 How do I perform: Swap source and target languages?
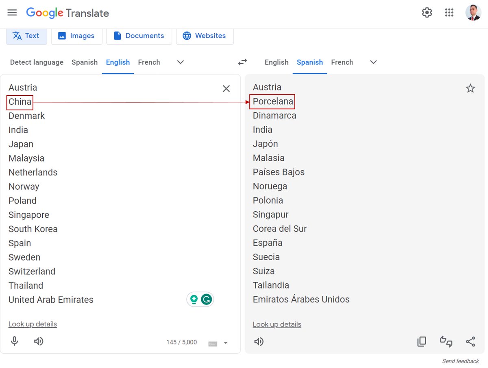242,62
